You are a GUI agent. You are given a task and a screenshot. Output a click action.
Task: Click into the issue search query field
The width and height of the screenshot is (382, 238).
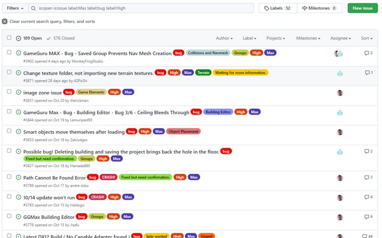tap(143, 8)
